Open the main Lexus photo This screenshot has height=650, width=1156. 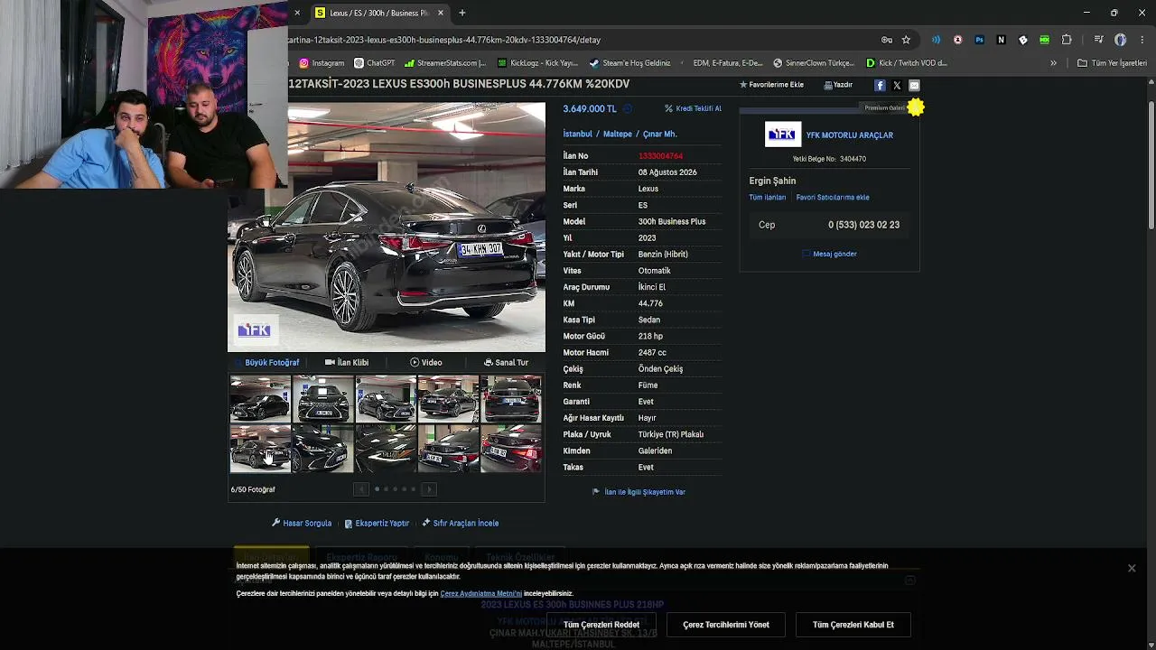(387, 227)
